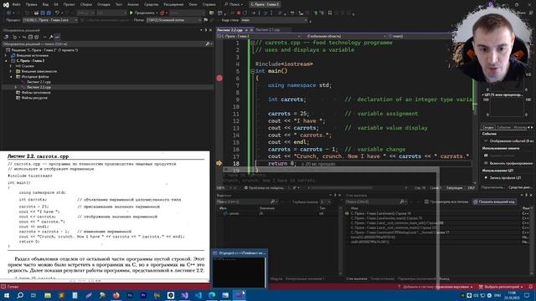Screen dimensions: 536x301
Task: Select the Файлы ресурсов folder
Action: (34, 98)
